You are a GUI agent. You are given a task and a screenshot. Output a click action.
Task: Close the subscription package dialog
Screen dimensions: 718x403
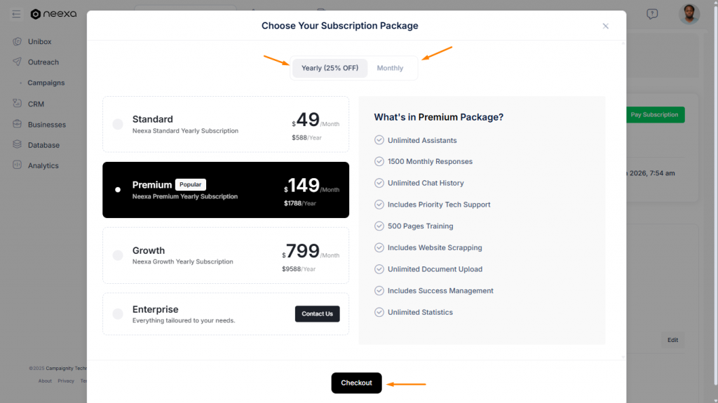pos(606,26)
